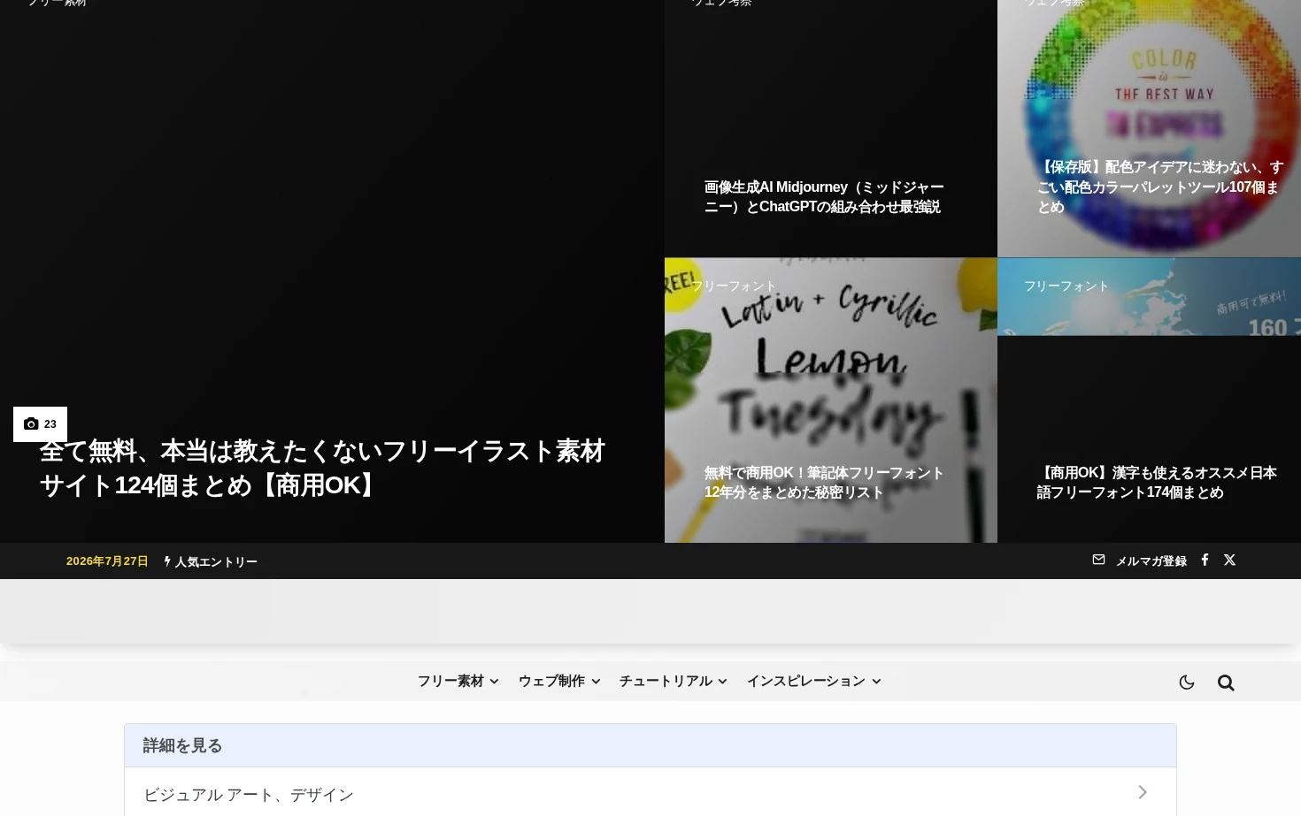The width and height of the screenshot is (1301, 816).
Task: Expand the チュートリアル dropdown menu
Action: pyautogui.click(x=673, y=681)
